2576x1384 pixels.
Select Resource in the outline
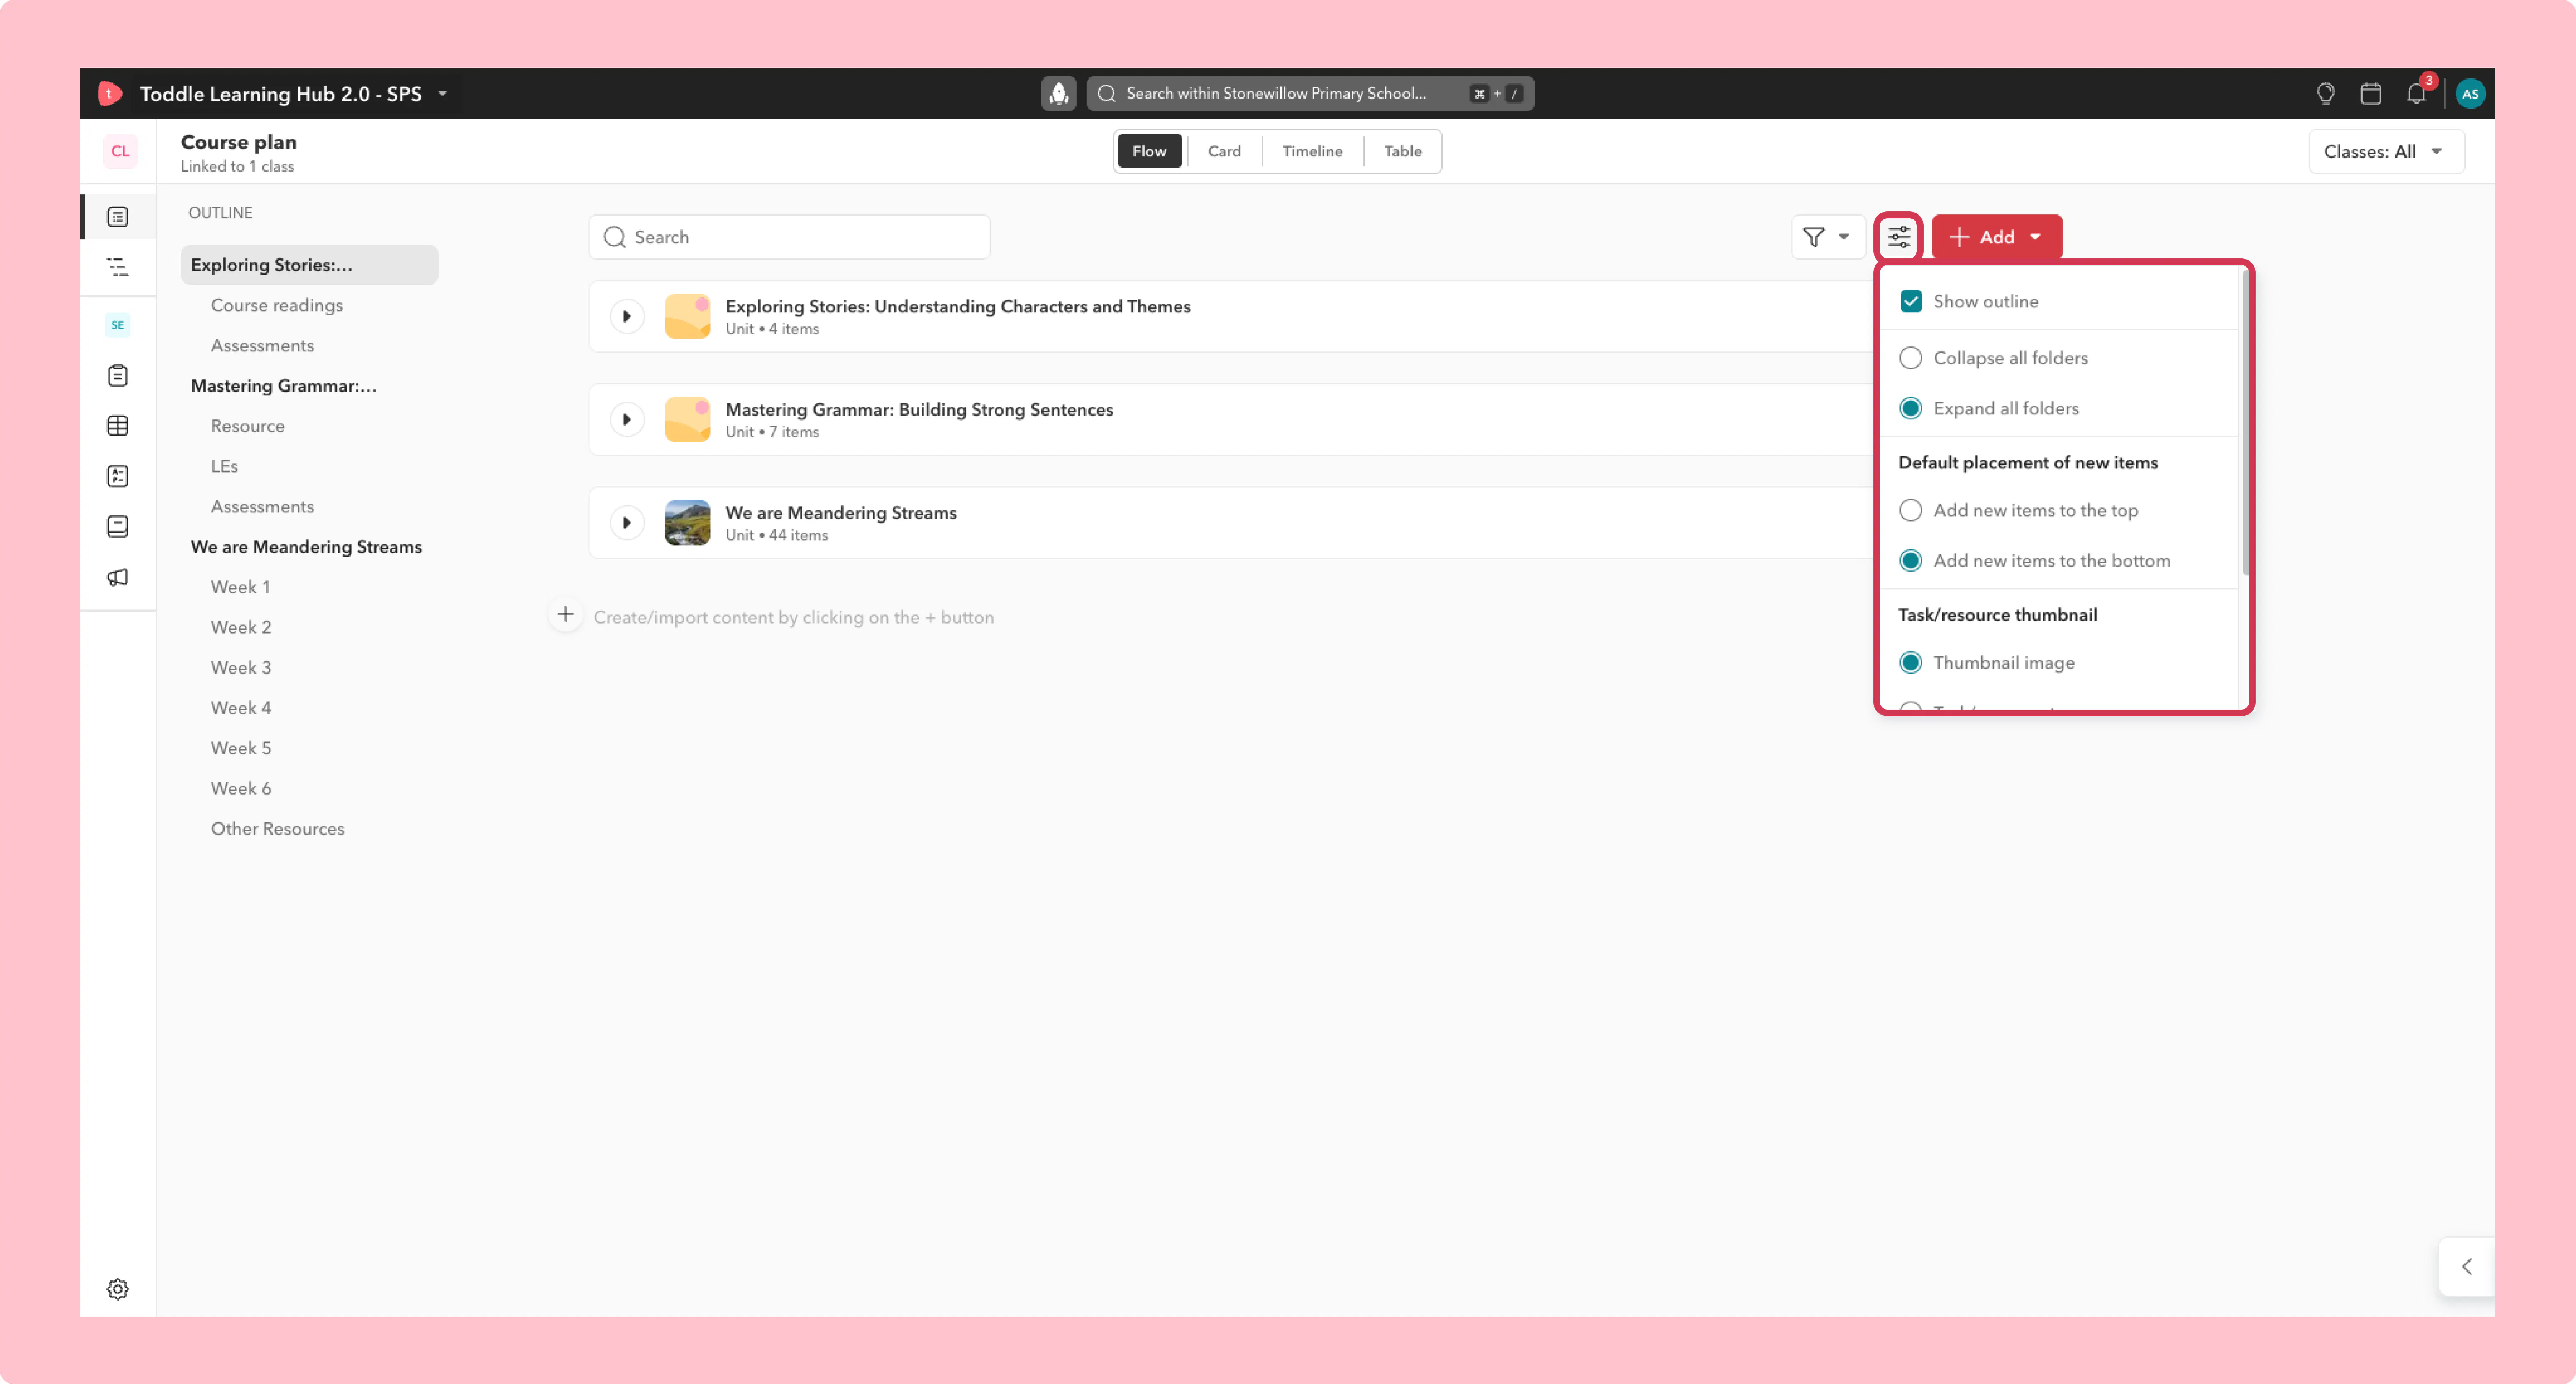248,426
